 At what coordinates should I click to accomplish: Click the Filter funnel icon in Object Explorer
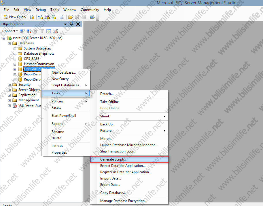[x=42, y=31]
